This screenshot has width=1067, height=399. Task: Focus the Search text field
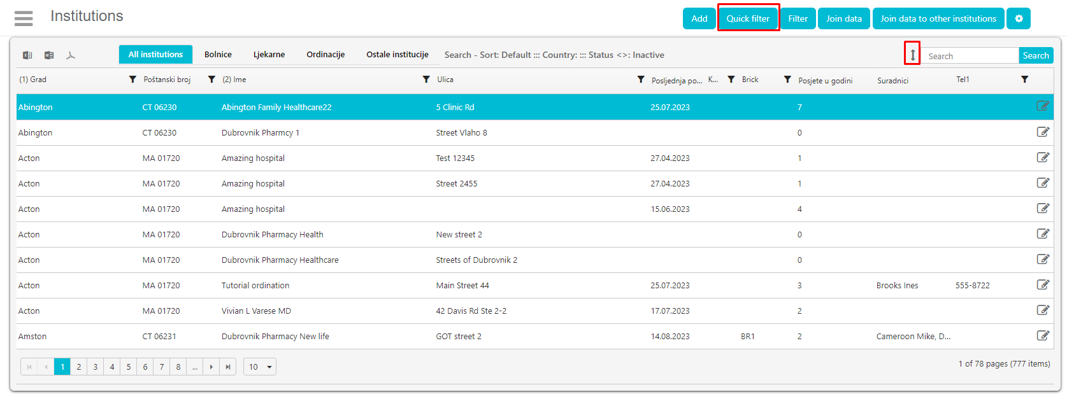971,56
